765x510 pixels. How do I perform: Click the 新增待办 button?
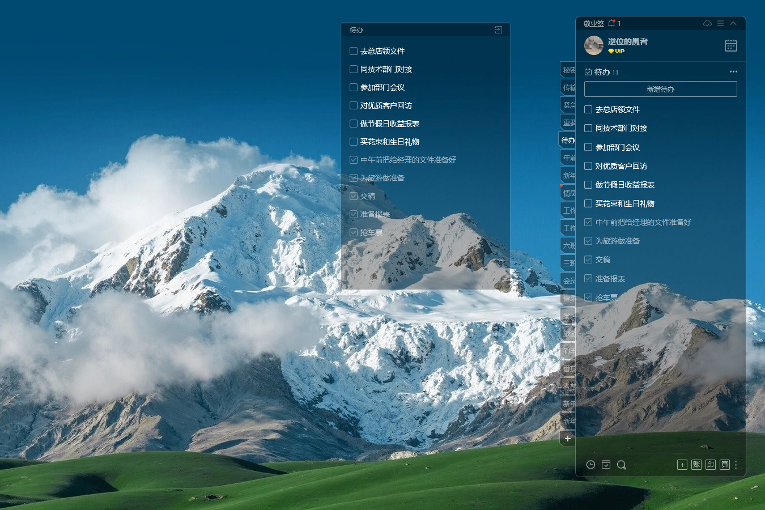(660, 89)
